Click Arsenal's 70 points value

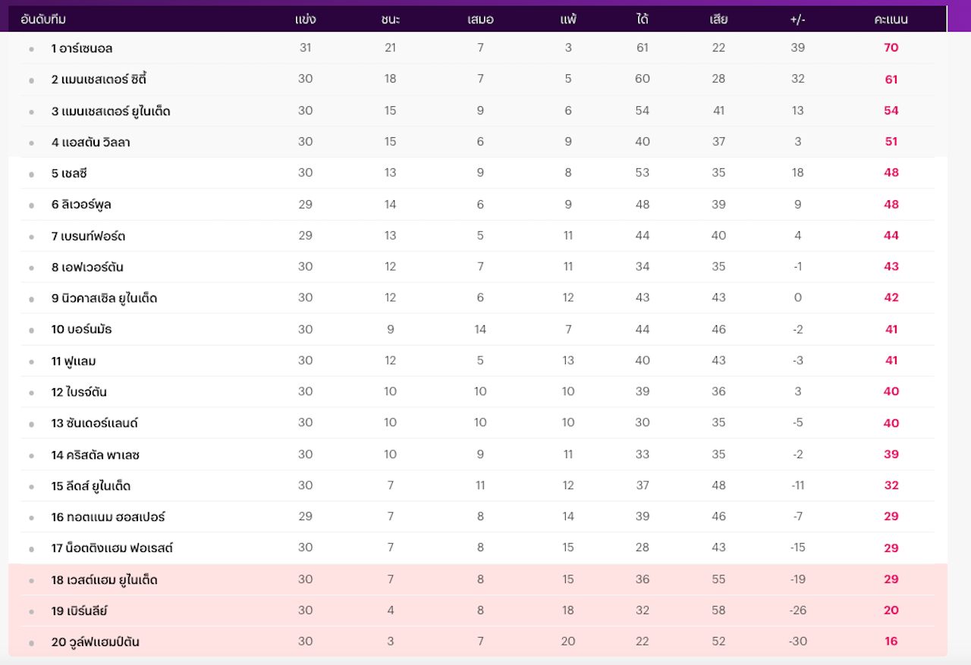(x=891, y=48)
